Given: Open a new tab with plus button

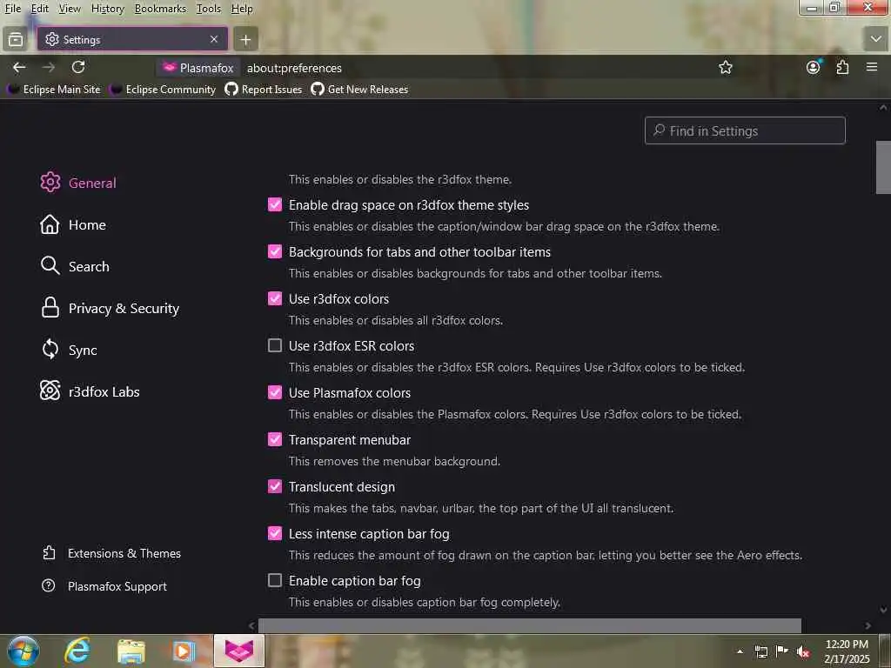Looking at the screenshot, I should pyautogui.click(x=245, y=39).
